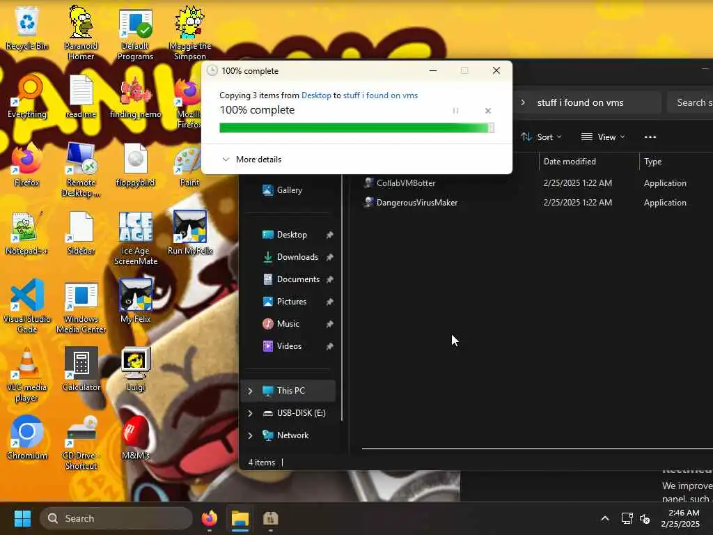Open the Sort dropdown in Explorer
This screenshot has height=535, width=713.
(x=541, y=137)
